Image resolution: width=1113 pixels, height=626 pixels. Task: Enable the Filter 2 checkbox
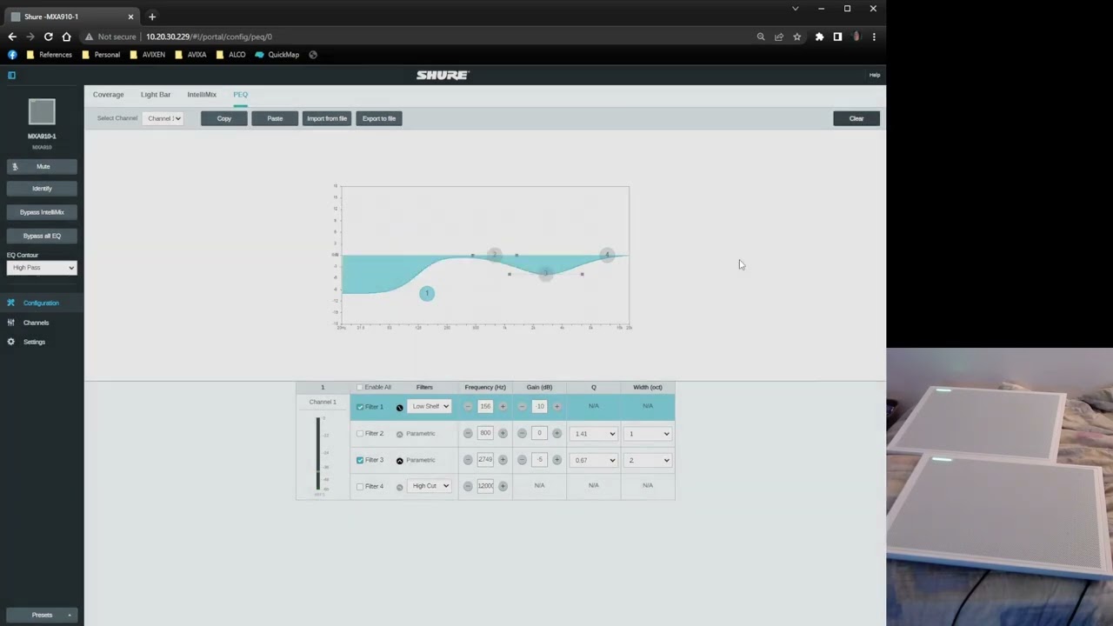pos(360,433)
